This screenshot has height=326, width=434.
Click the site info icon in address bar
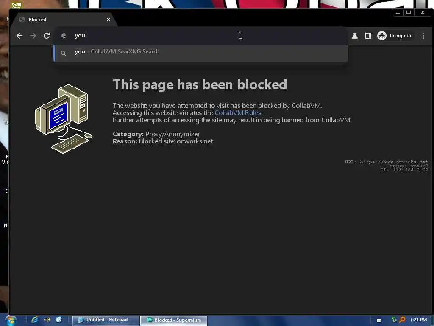[x=64, y=36]
